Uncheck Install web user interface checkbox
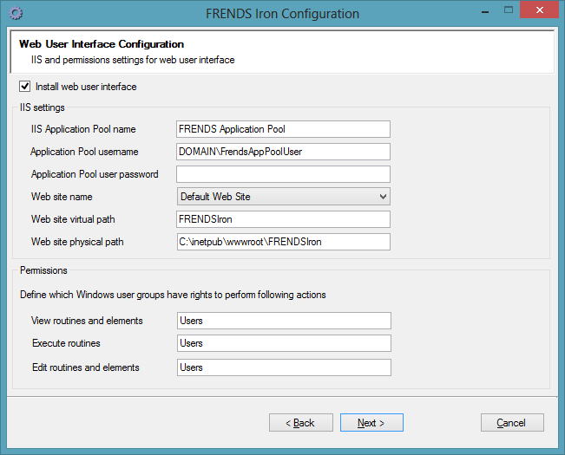This screenshot has height=455, width=565. click(25, 87)
